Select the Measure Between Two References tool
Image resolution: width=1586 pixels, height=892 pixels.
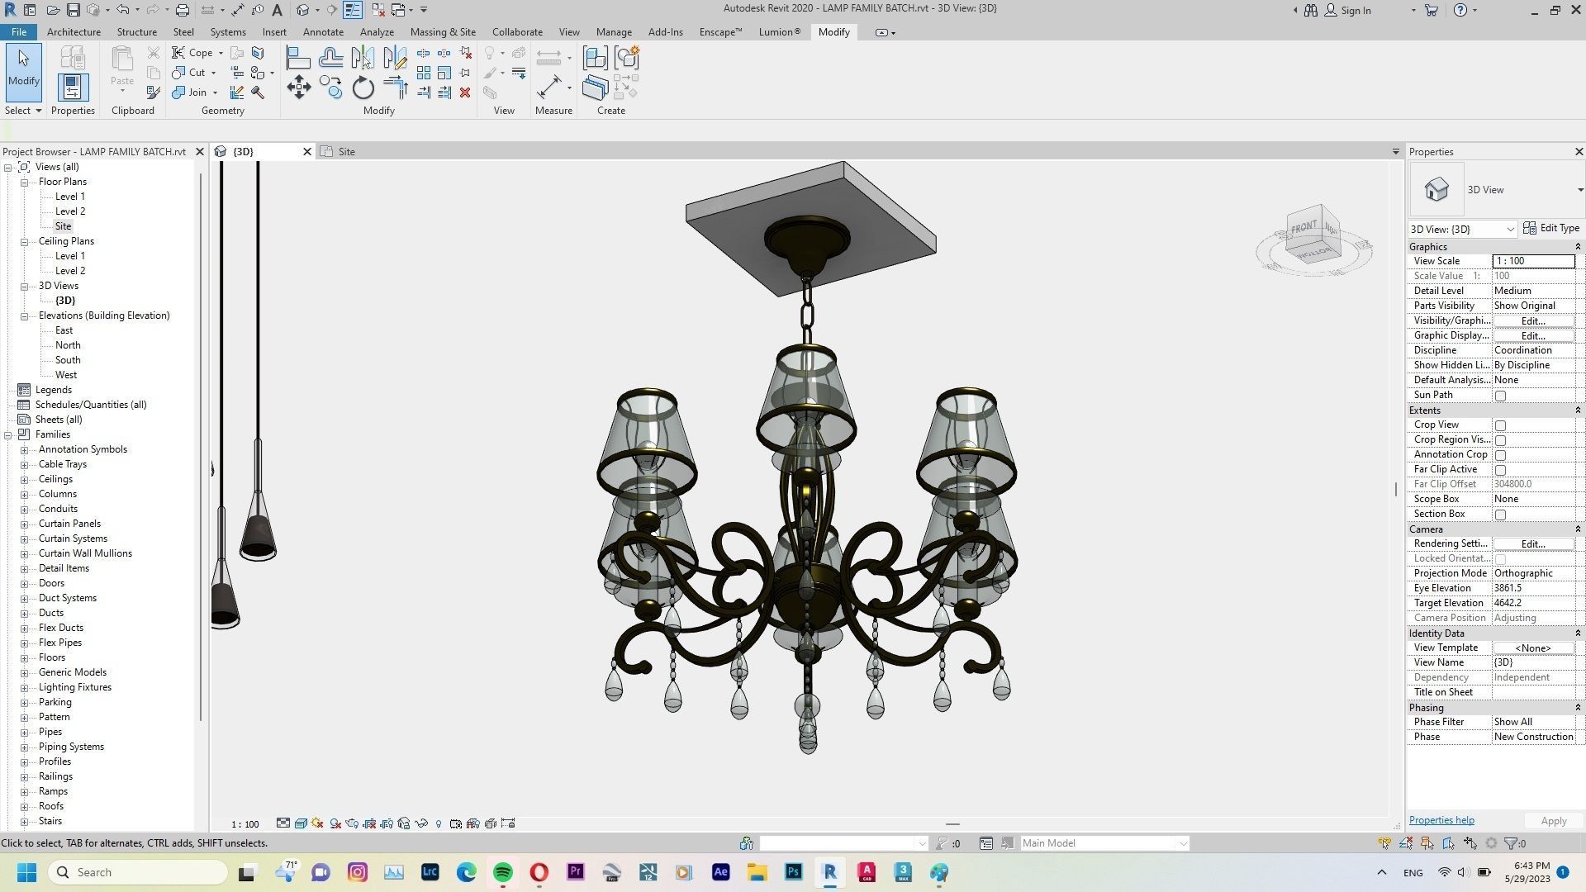(x=549, y=88)
